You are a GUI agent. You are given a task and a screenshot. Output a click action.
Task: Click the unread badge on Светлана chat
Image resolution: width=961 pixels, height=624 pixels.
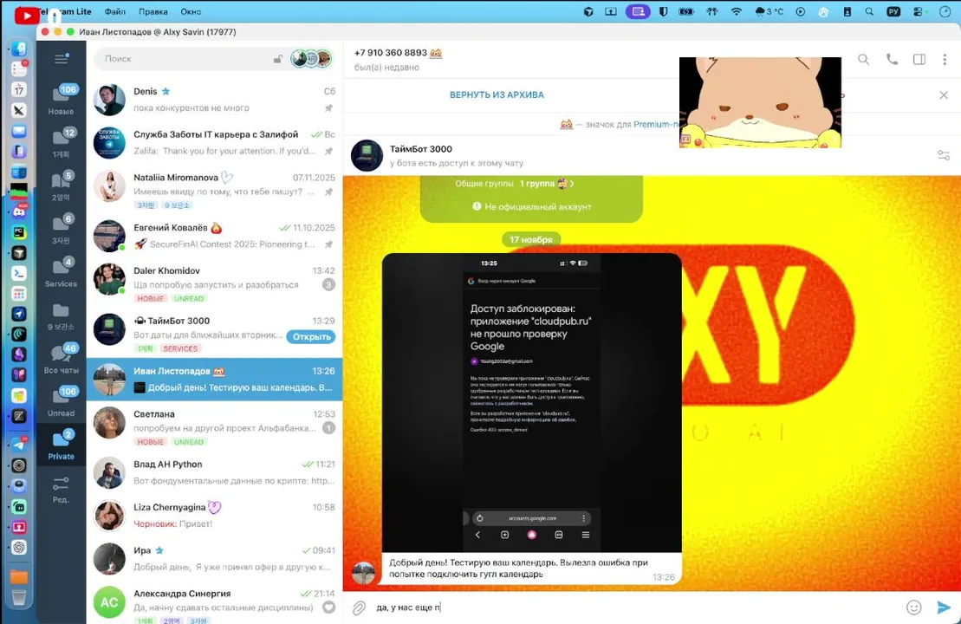[x=328, y=428]
